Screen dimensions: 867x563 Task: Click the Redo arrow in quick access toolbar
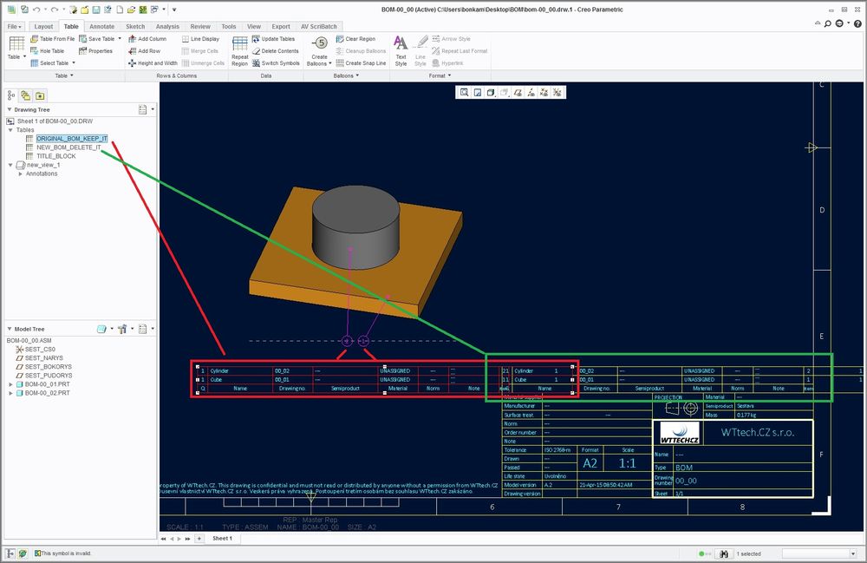(x=54, y=10)
